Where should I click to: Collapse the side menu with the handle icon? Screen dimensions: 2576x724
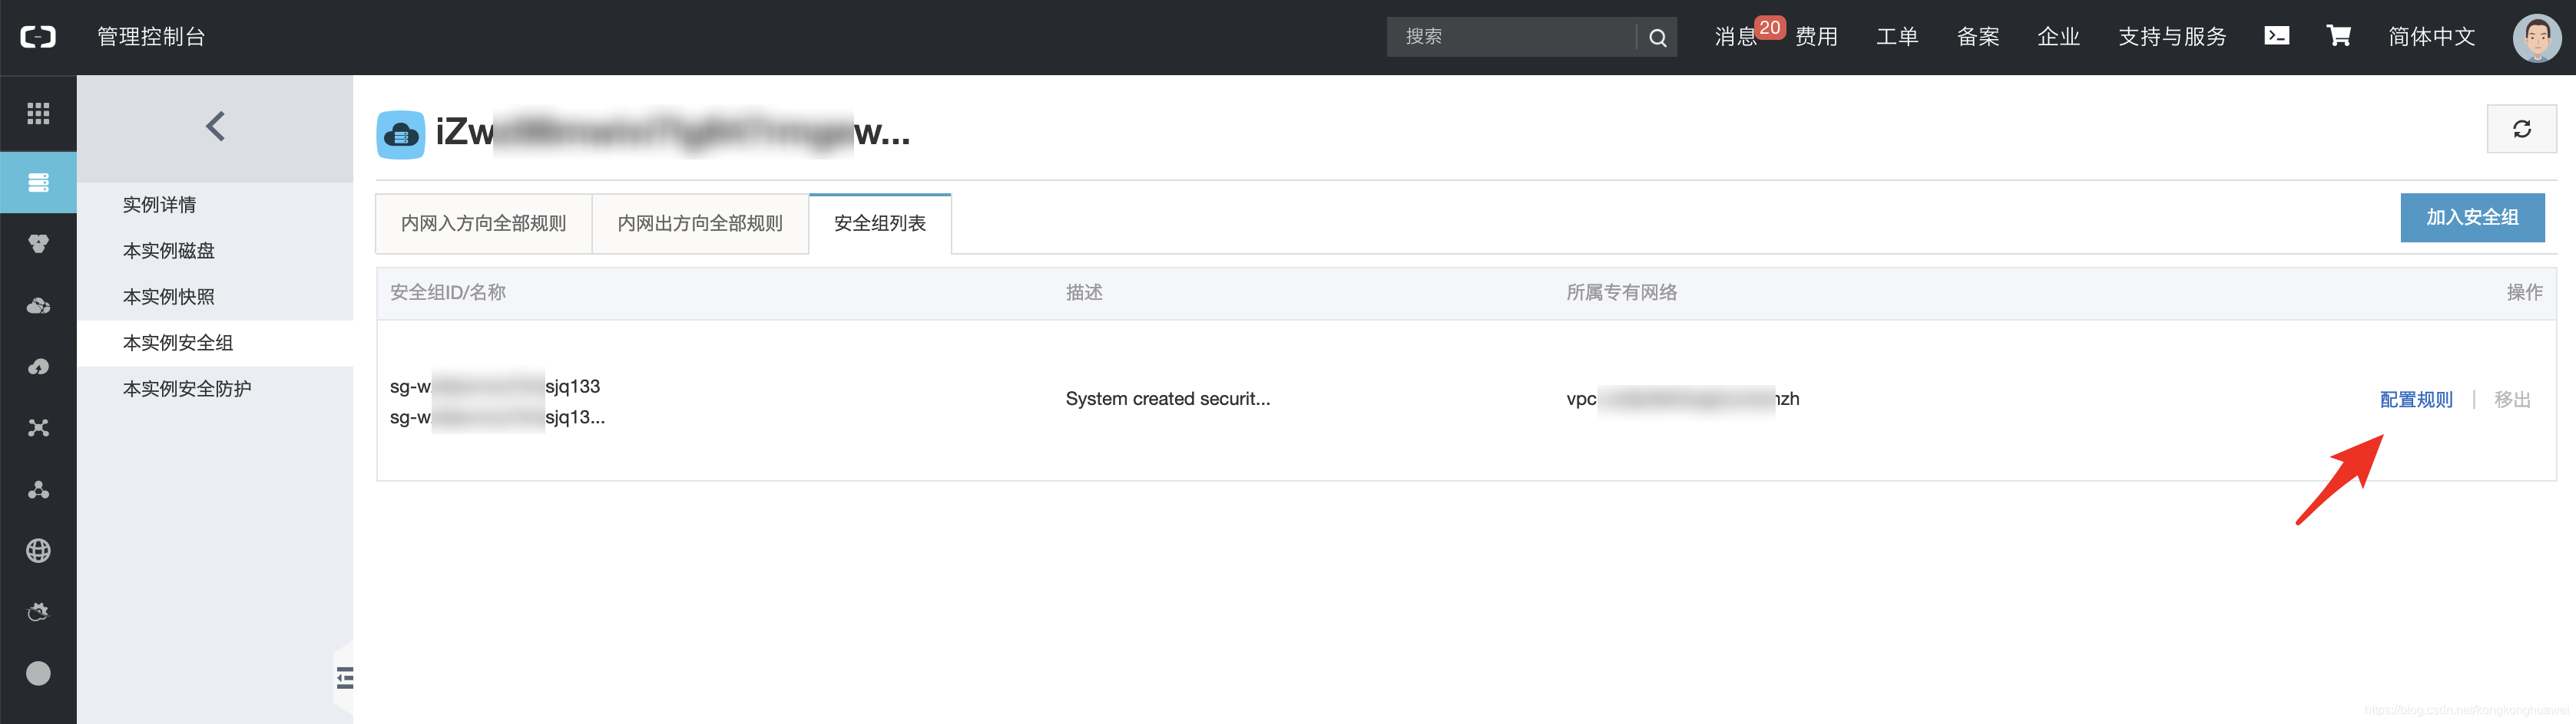click(345, 678)
